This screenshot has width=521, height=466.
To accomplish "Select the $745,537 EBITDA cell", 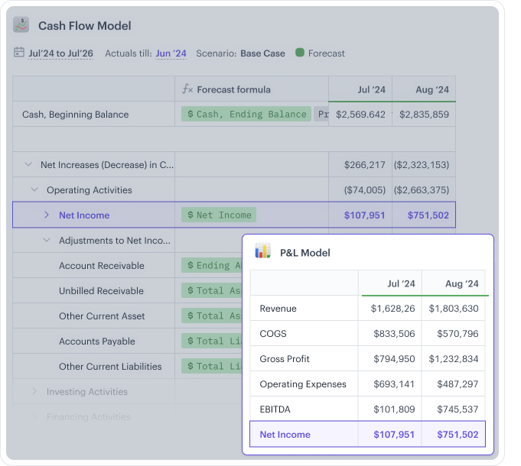I will (x=453, y=409).
